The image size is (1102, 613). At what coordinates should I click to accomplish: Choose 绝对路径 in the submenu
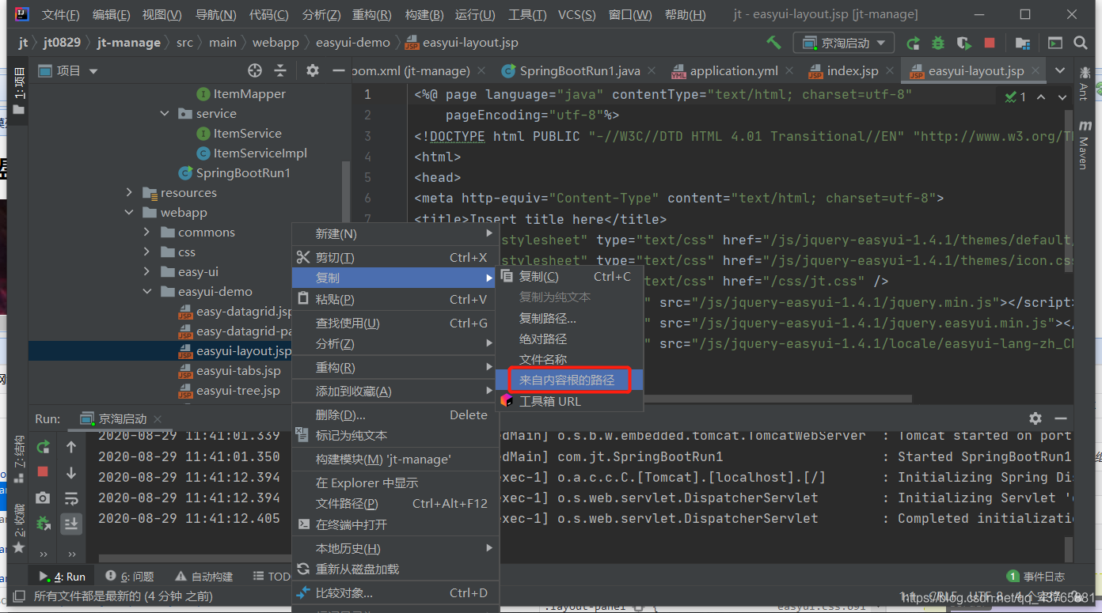coord(569,339)
